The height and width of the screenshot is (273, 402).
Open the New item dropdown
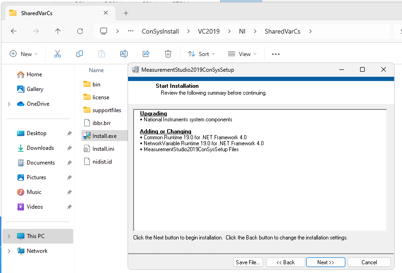point(23,54)
